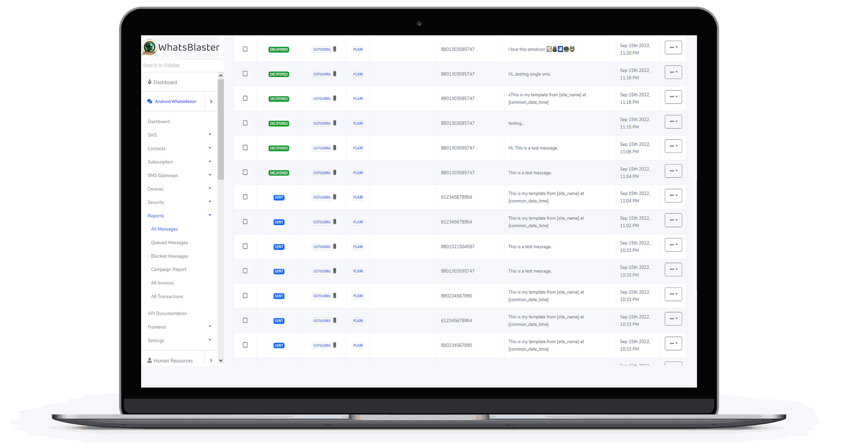The image size is (845, 447).
Task: Go to All Transactions page
Action: tap(167, 296)
